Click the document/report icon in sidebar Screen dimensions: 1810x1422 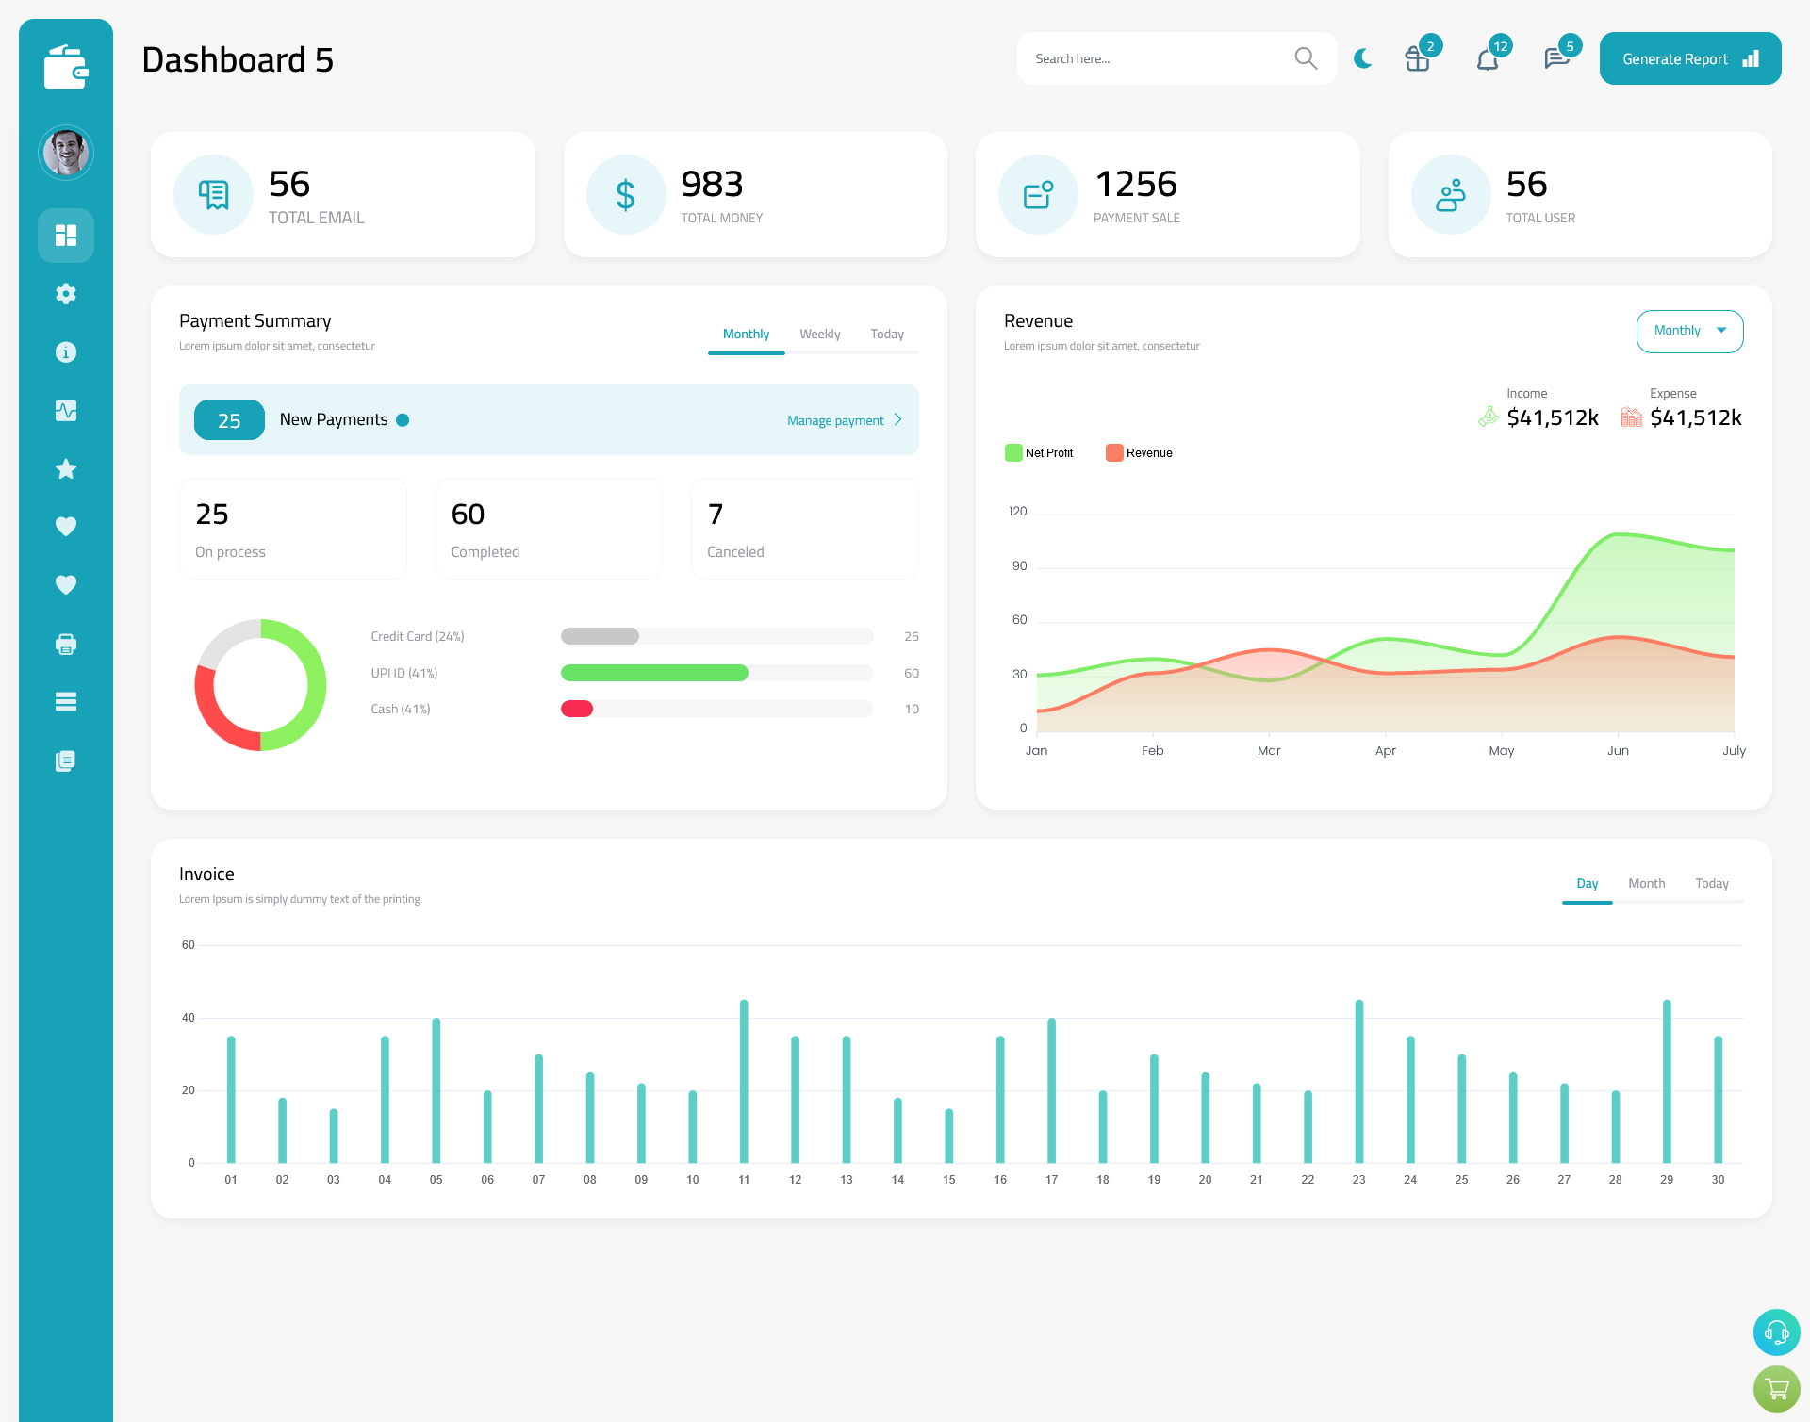click(x=66, y=761)
